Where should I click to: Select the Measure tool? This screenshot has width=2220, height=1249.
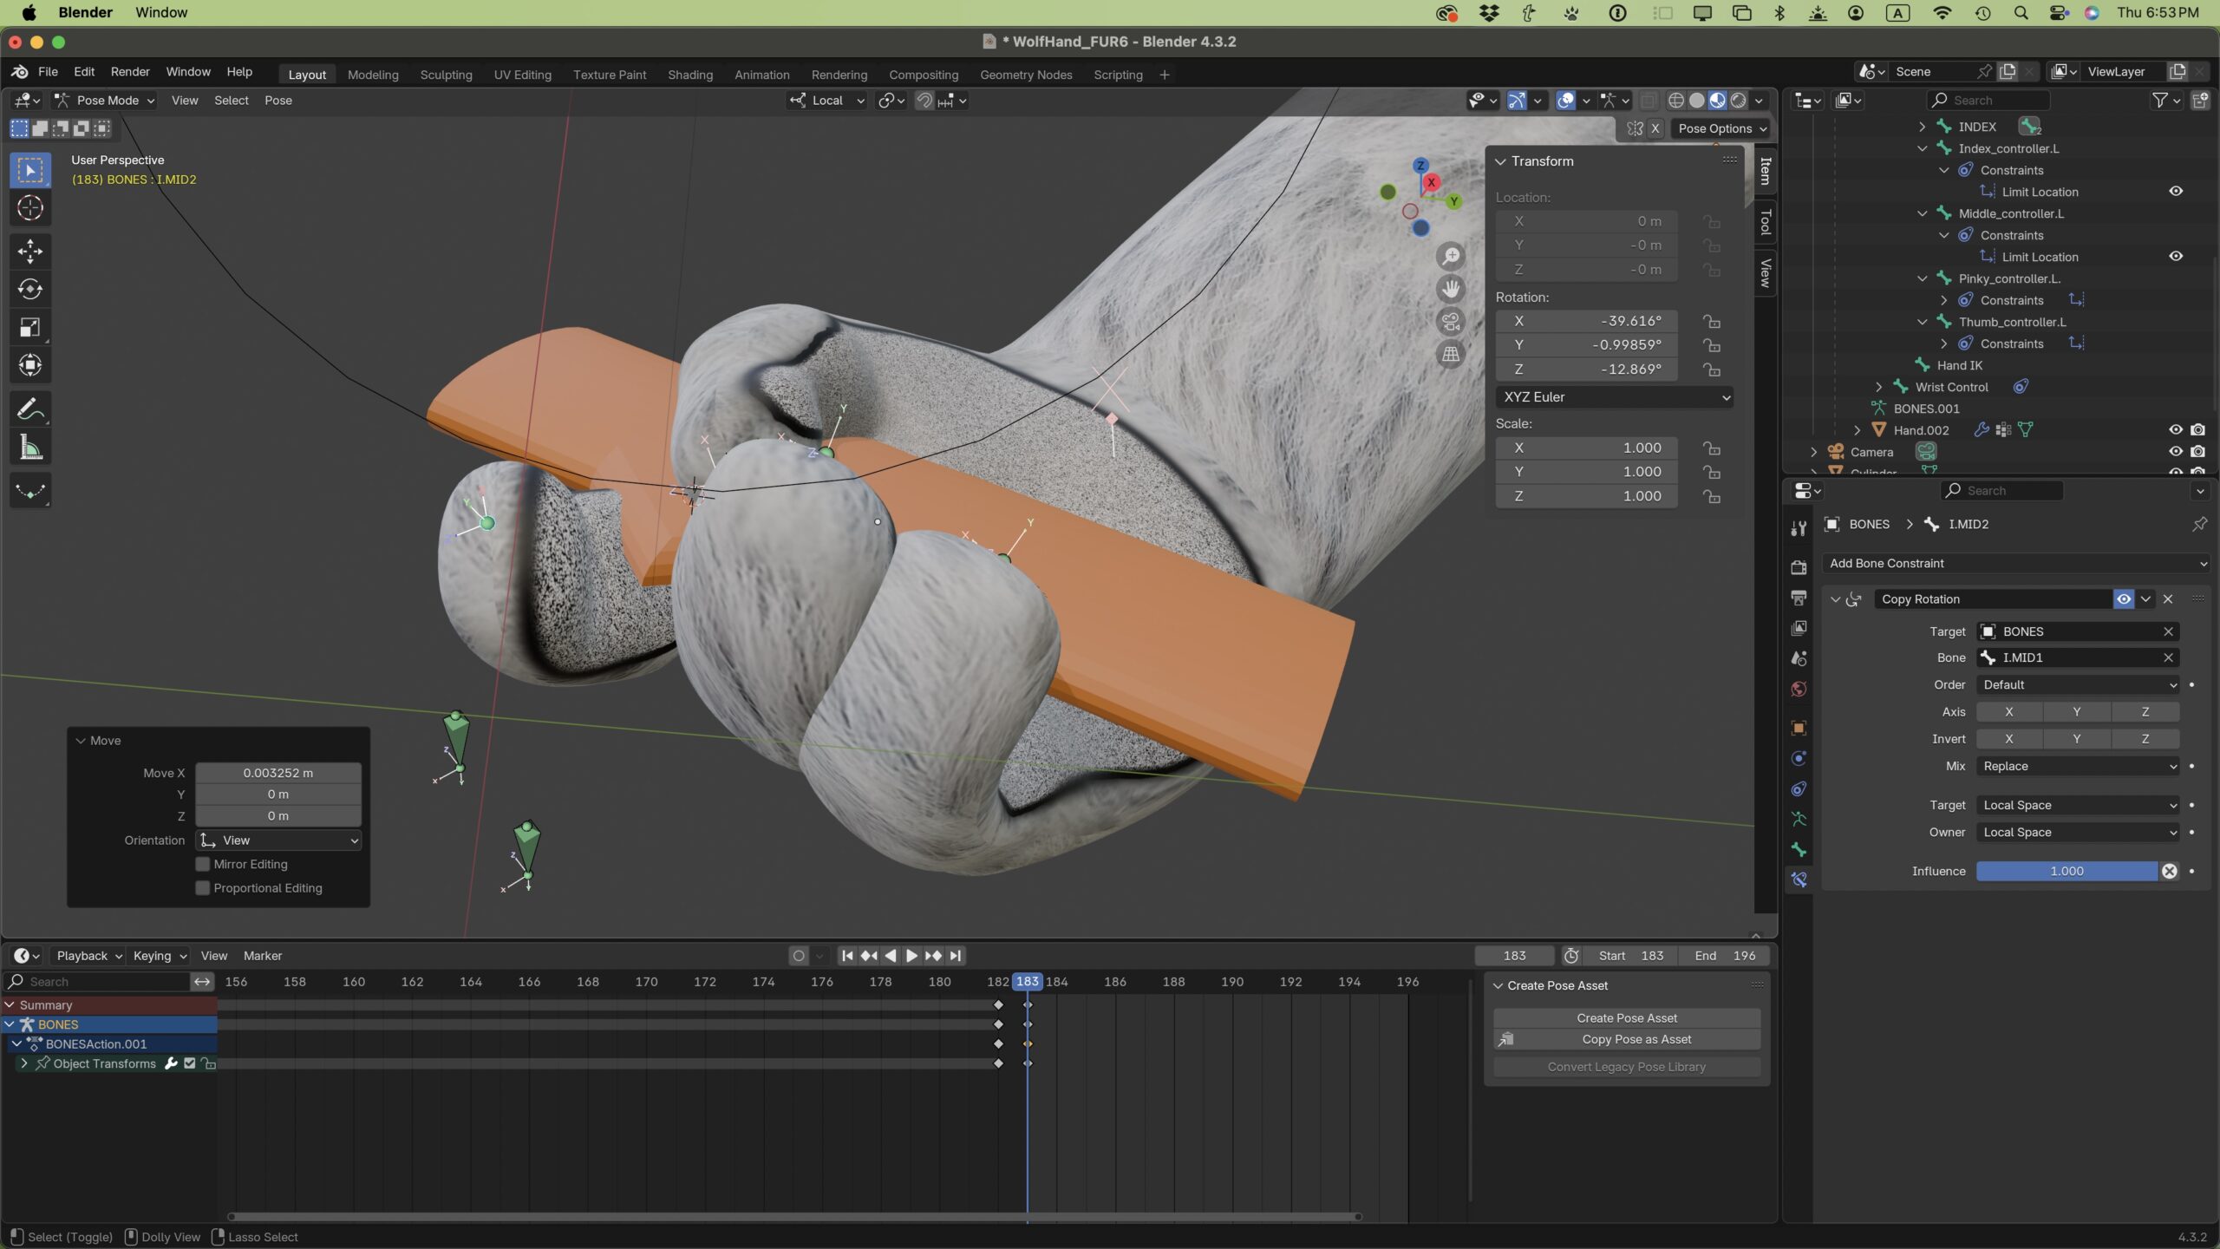click(x=29, y=446)
